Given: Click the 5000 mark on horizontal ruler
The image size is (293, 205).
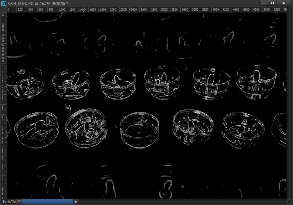Looking at the screenshot, I should pos(266,9).
